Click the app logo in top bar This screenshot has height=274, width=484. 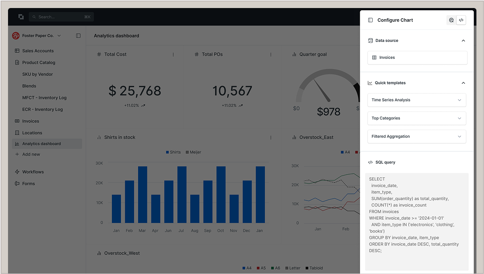tap(21, 17)
